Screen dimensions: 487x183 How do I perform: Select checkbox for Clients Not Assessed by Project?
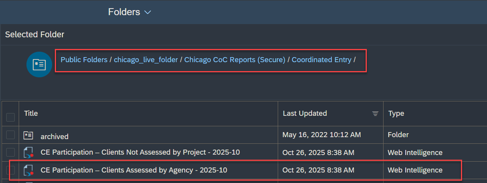11,152
